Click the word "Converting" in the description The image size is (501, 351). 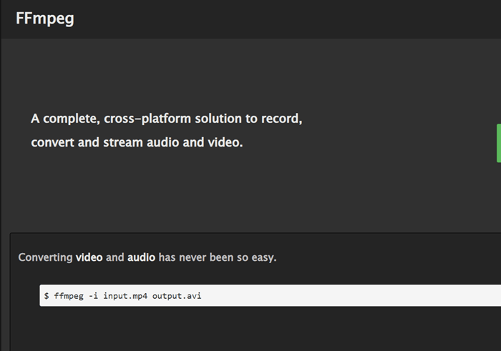pyautogui.click(x=45, y=257)
